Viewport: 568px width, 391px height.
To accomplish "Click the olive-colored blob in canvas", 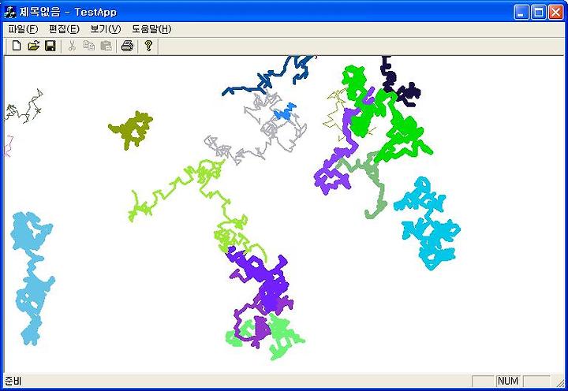I will pos(131,130).
